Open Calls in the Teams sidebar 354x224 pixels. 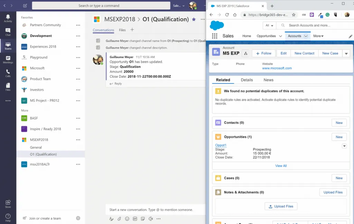8,73
